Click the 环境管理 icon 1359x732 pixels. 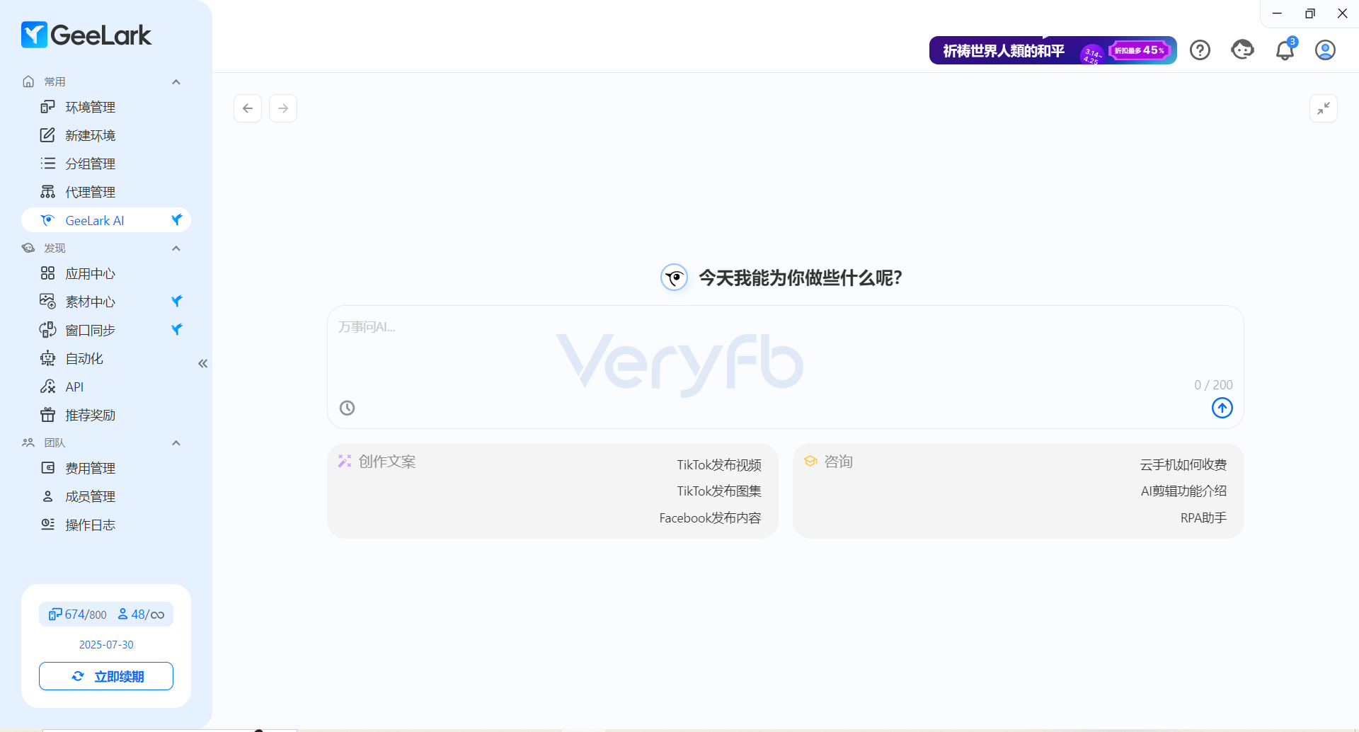(47, 107)
